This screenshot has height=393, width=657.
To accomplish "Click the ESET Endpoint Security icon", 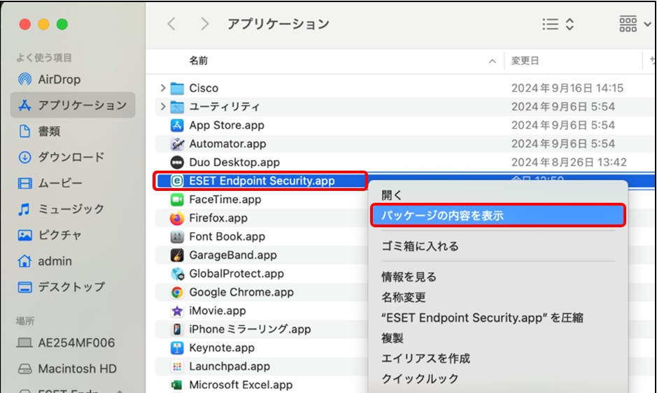I will pyautogui.click(x=177, y=180).
